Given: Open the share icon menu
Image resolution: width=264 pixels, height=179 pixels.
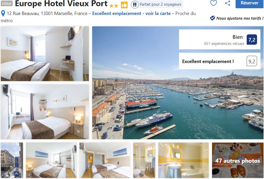Looking at the screenshot, I should [x=228, y=3].
